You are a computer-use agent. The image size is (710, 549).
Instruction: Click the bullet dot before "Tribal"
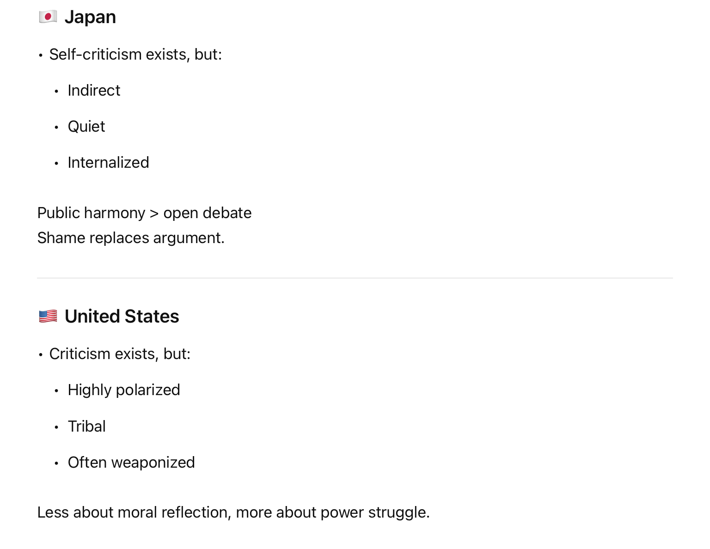coord(56,427)
